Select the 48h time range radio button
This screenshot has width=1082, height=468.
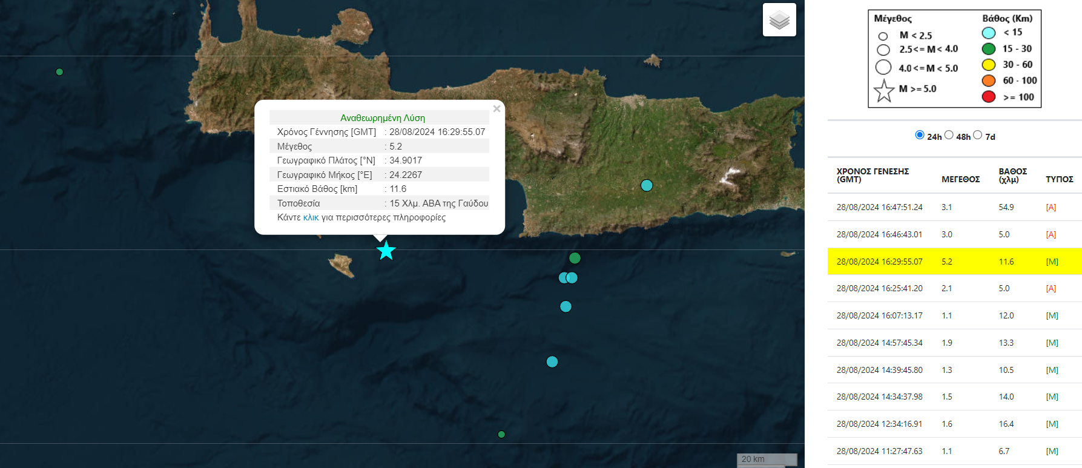pos(949,135)
